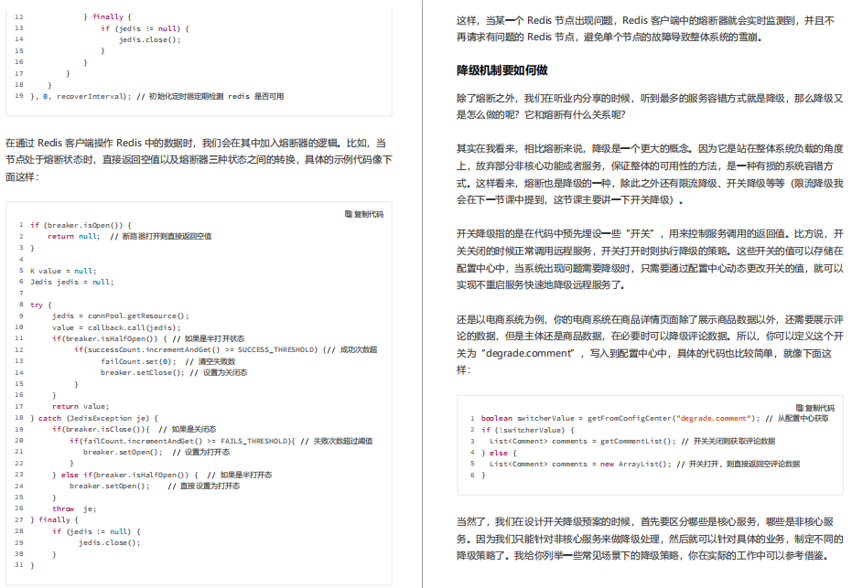Click paragraph starting '开关降级指的是'

coord(650,259)
